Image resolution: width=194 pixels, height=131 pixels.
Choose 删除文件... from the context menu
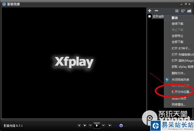point(179,73)
